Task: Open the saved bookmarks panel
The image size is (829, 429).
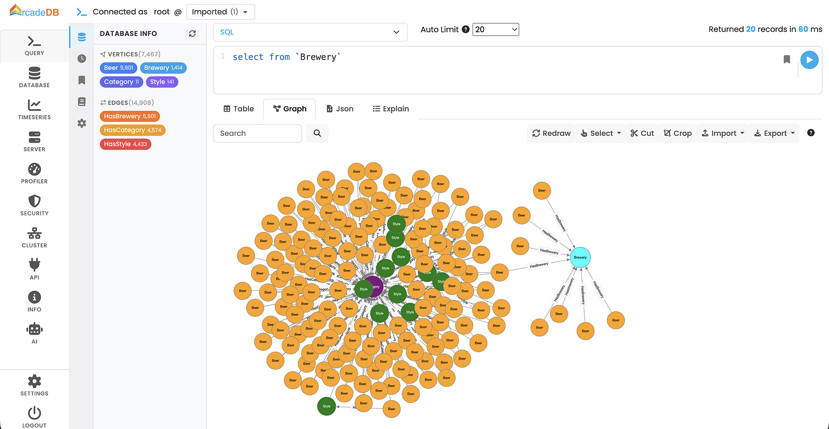Action: 81,80
